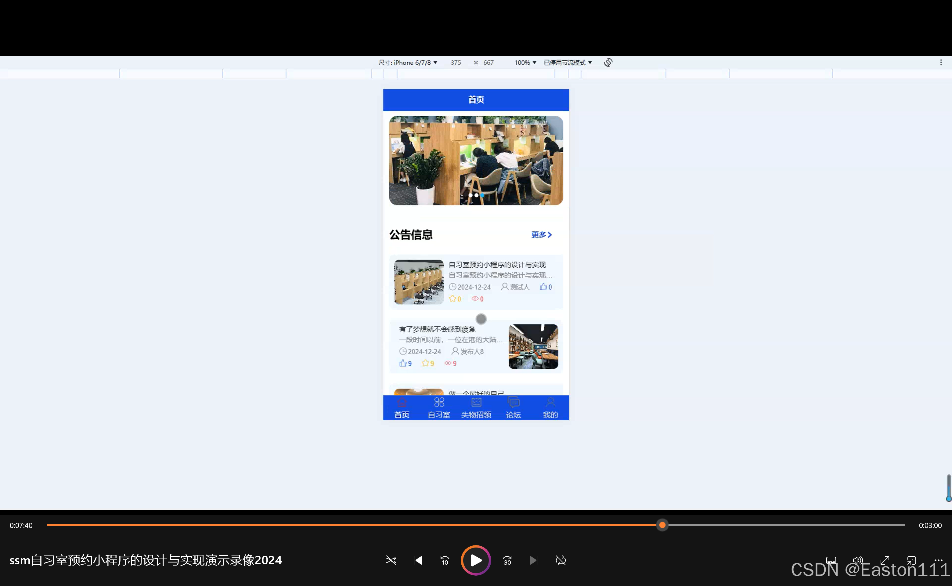Toggle repeat mode icon
Viewport: 952px width, 586px height.
click(x=561, y=560)
